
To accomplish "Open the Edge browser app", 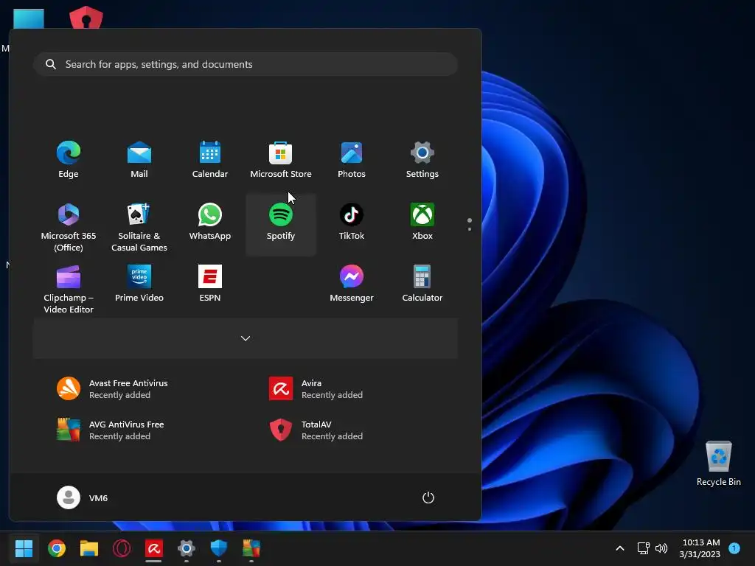I will tap(69, 160).
